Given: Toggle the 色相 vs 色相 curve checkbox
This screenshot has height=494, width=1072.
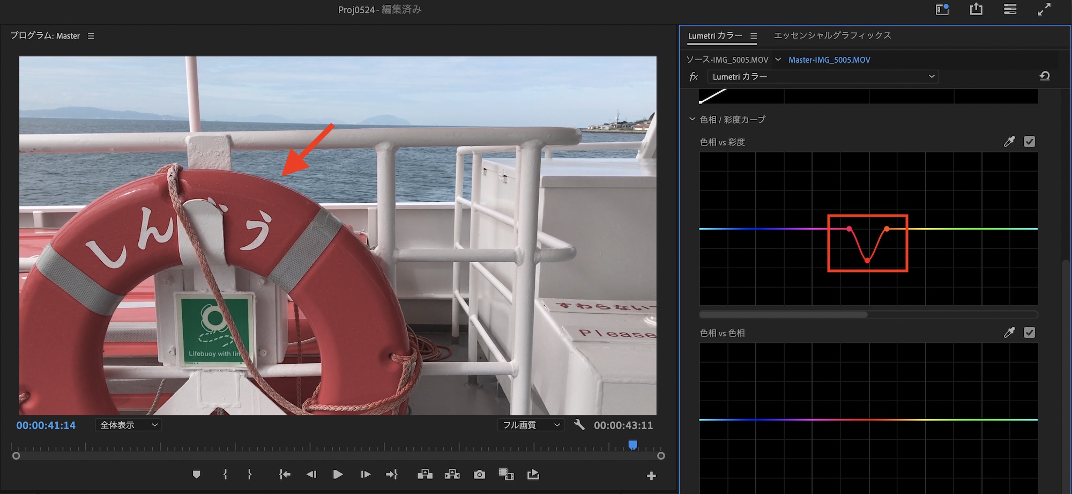Looking at the screenshot, I should point(1029,333).
